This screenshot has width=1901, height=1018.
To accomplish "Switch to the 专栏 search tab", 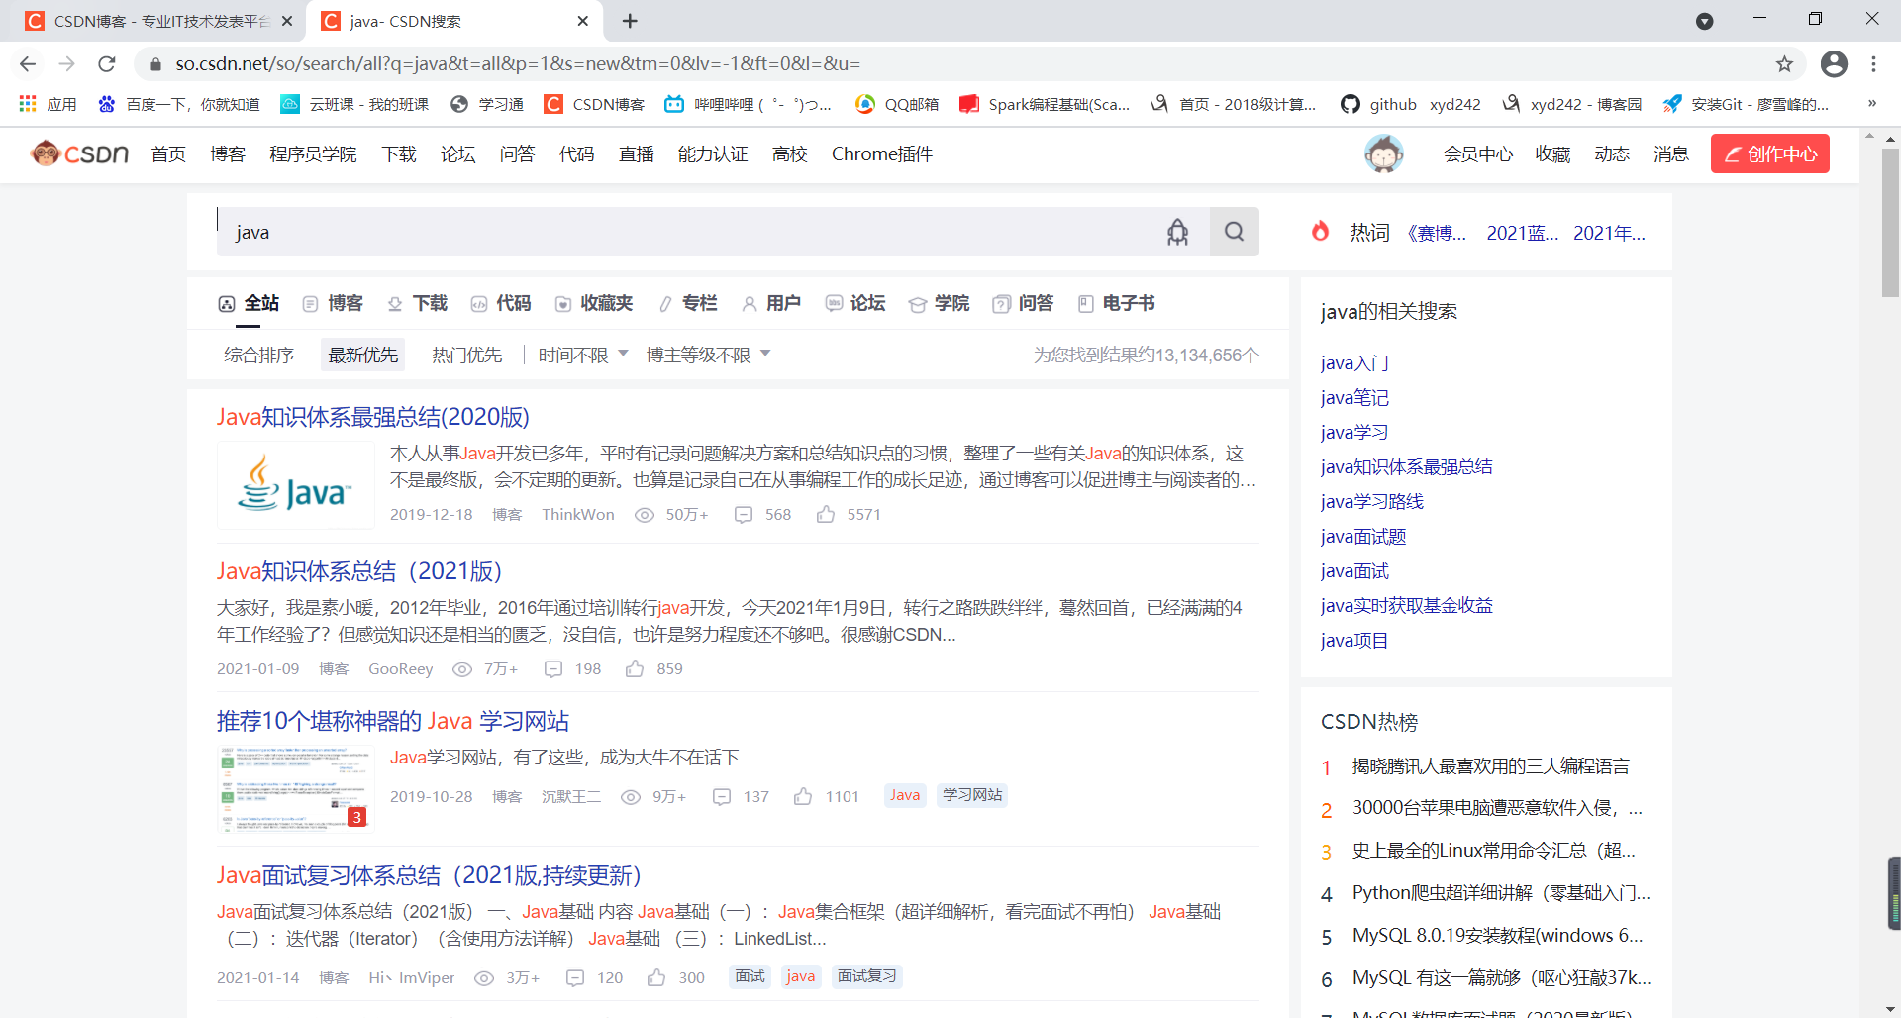I will (688, 303).
